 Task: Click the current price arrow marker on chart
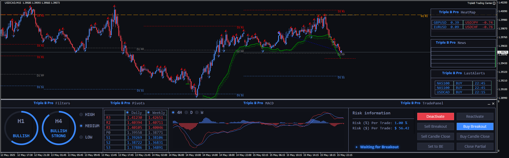pos(341,52)
